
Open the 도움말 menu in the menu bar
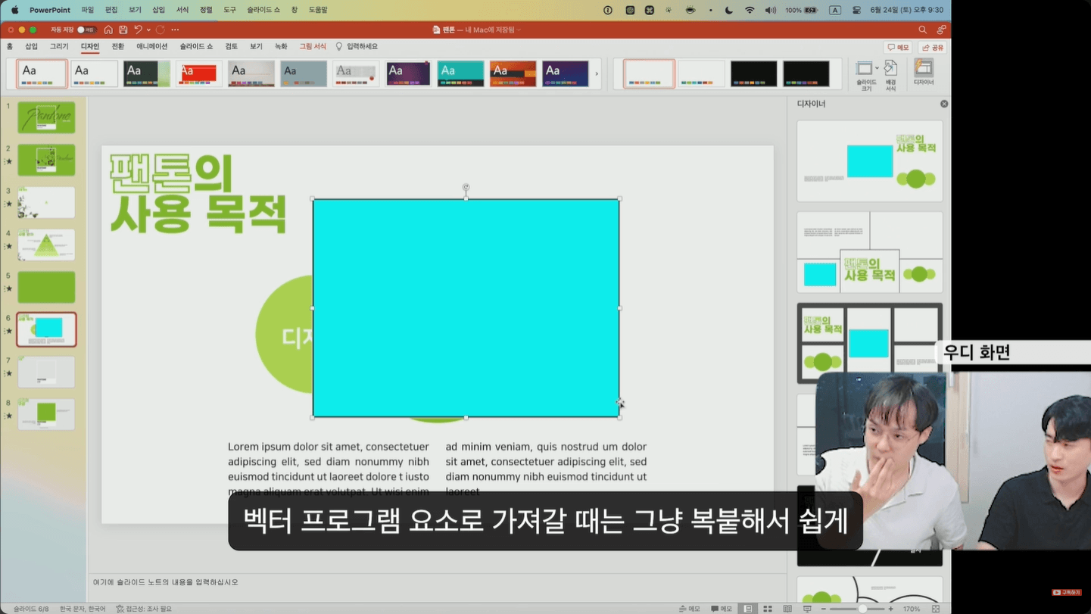pyautogui.click(x=318, y=10)
